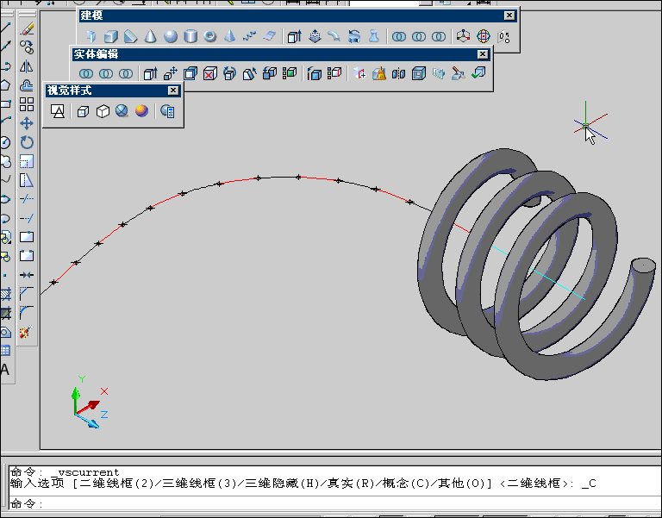662x518 pixels.
Task: Choose the Rotate modify tool
Action: (27, 142)
